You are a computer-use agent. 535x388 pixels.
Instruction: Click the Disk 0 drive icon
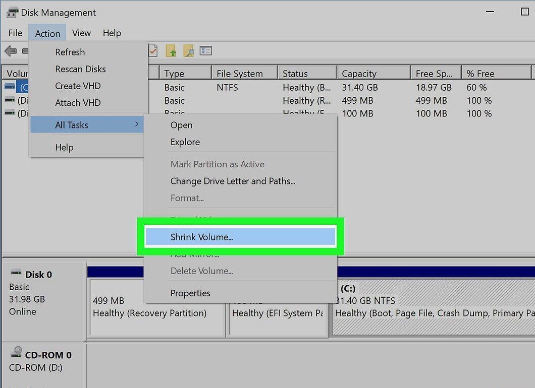pos(16,272)
